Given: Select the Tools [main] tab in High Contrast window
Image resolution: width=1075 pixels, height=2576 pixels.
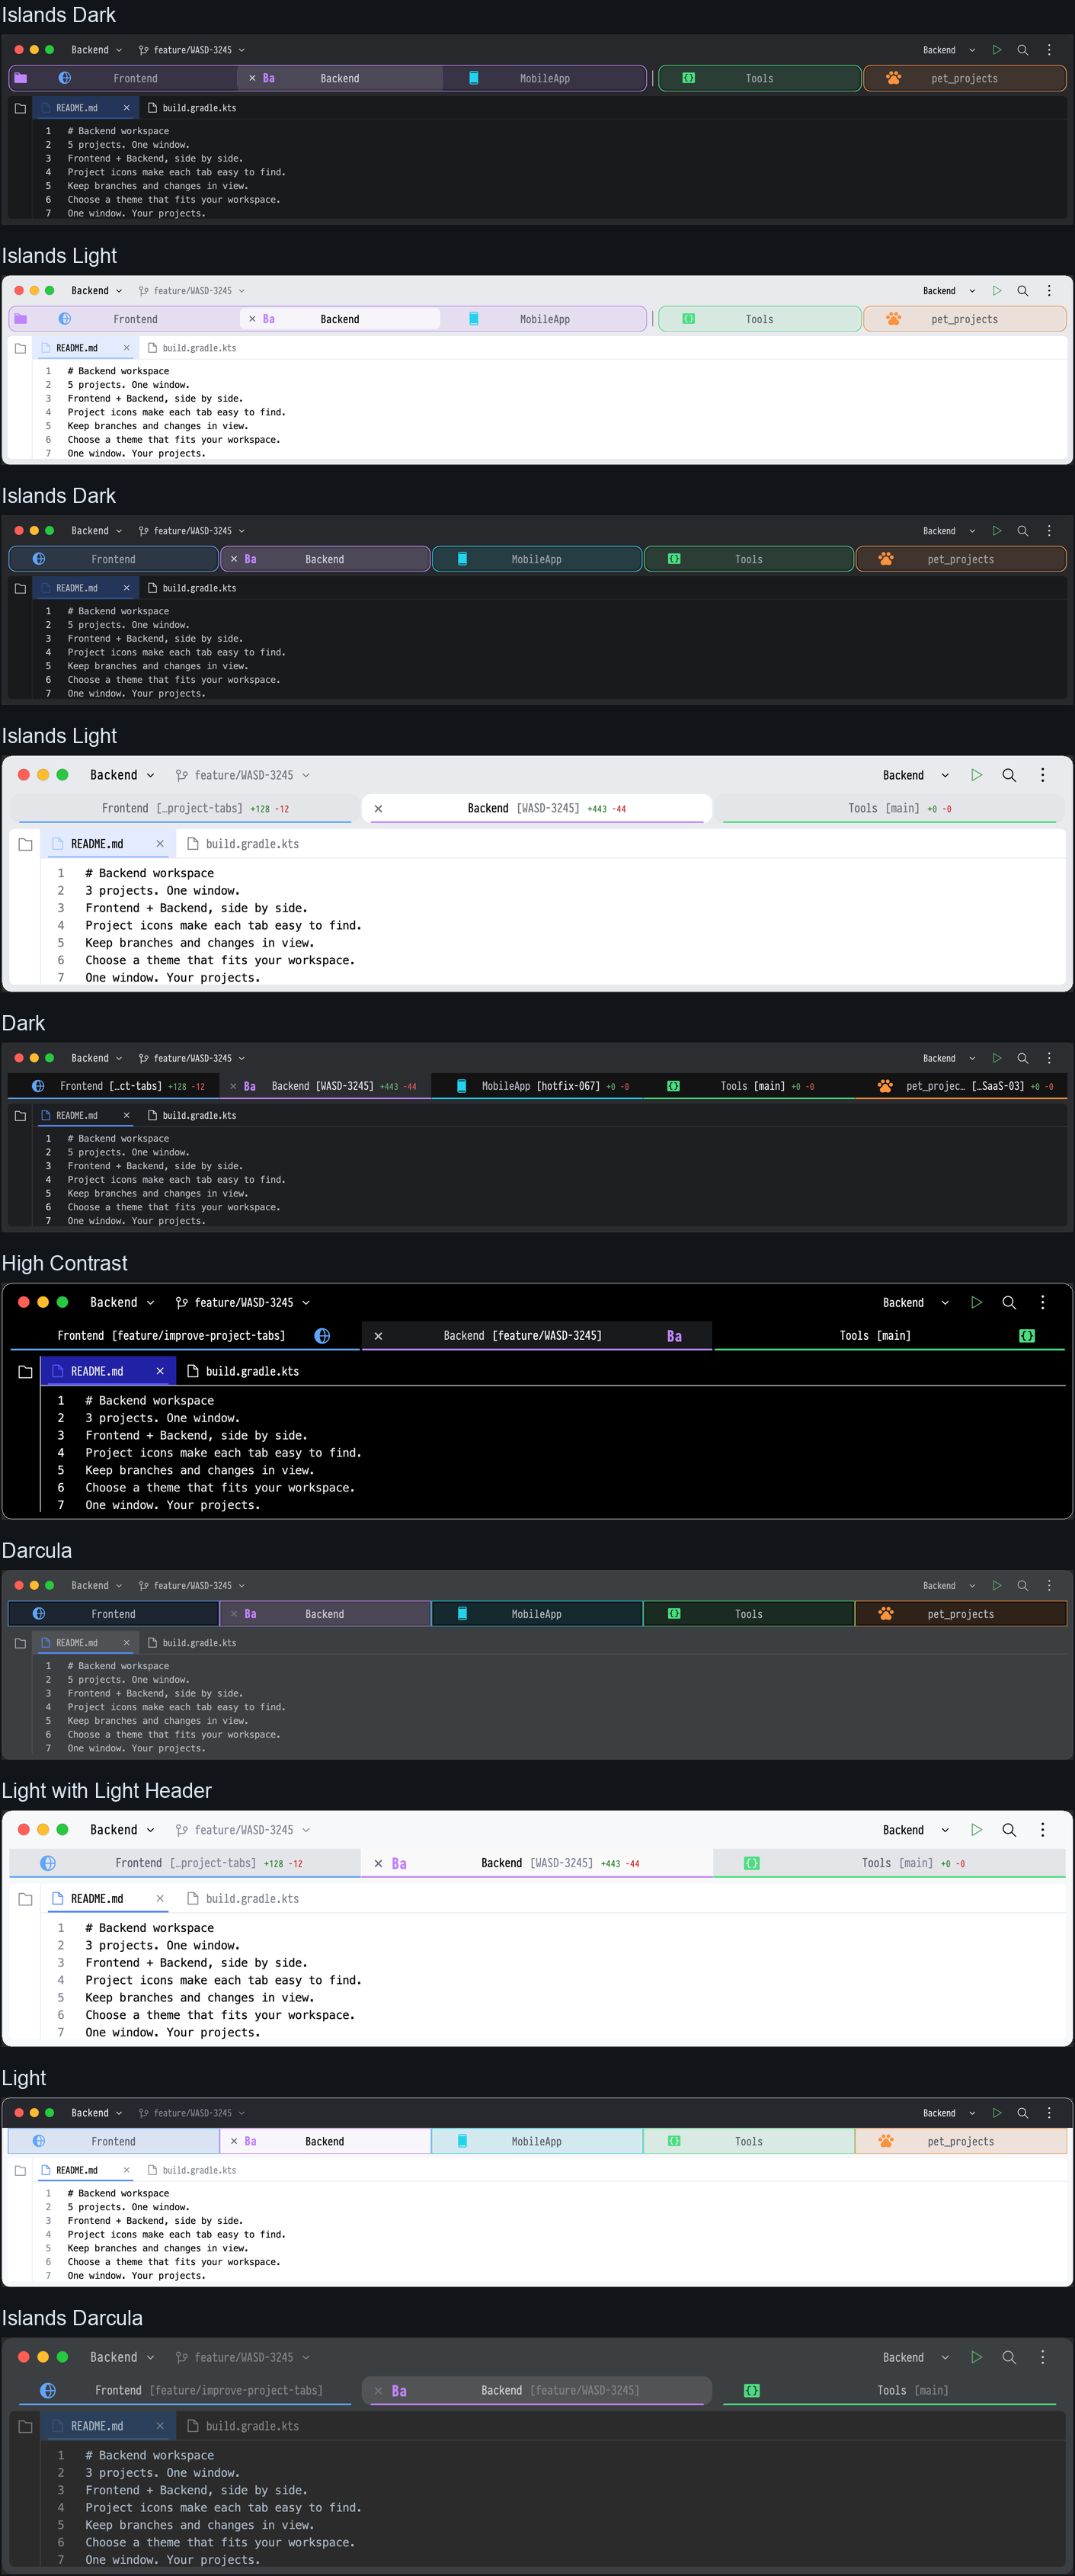Looking at the screenshot, I should [x=889, y=1335].
